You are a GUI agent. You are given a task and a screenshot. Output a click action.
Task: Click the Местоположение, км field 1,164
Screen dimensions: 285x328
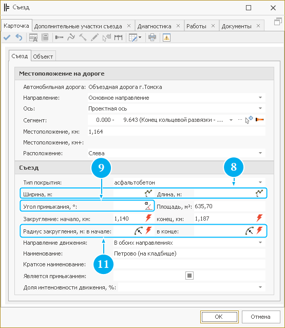pos(177,132)
